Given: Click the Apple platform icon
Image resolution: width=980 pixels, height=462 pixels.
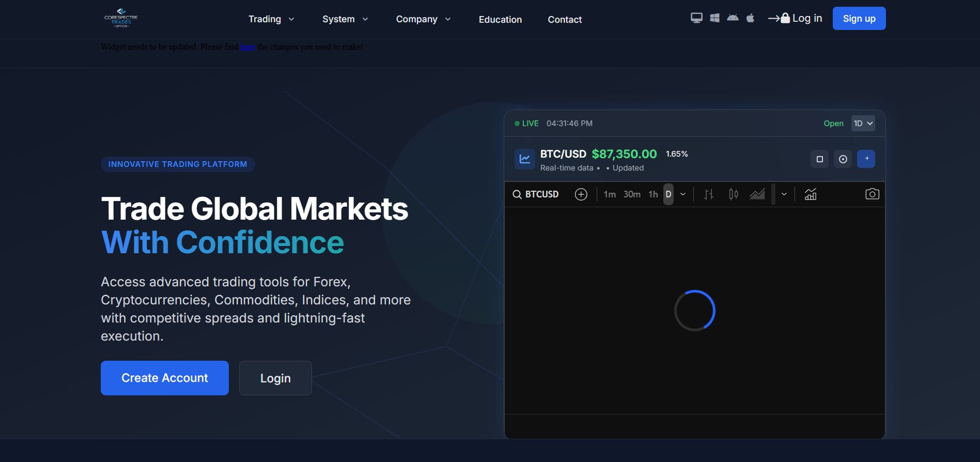Looking at the screenshot, I should point(750,18).
